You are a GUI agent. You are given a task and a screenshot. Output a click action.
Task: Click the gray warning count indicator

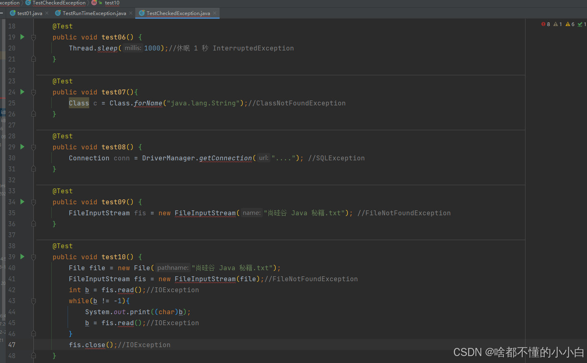[558, 24]
